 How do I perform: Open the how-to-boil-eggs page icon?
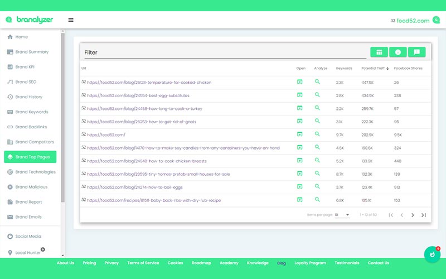tap(299, 186)
